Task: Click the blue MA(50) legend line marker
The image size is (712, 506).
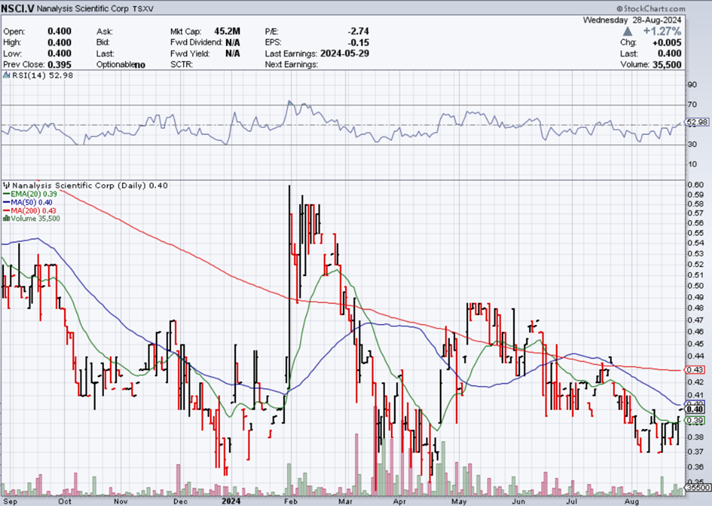Action: click(x=6, y=202)
